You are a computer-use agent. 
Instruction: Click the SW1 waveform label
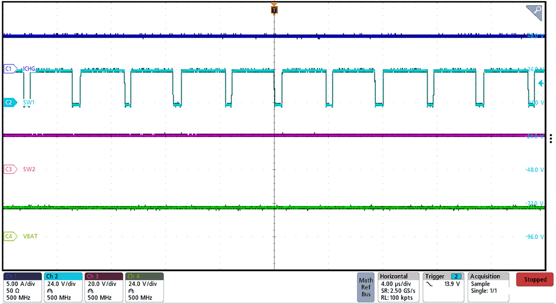click(x=29, y=103)
